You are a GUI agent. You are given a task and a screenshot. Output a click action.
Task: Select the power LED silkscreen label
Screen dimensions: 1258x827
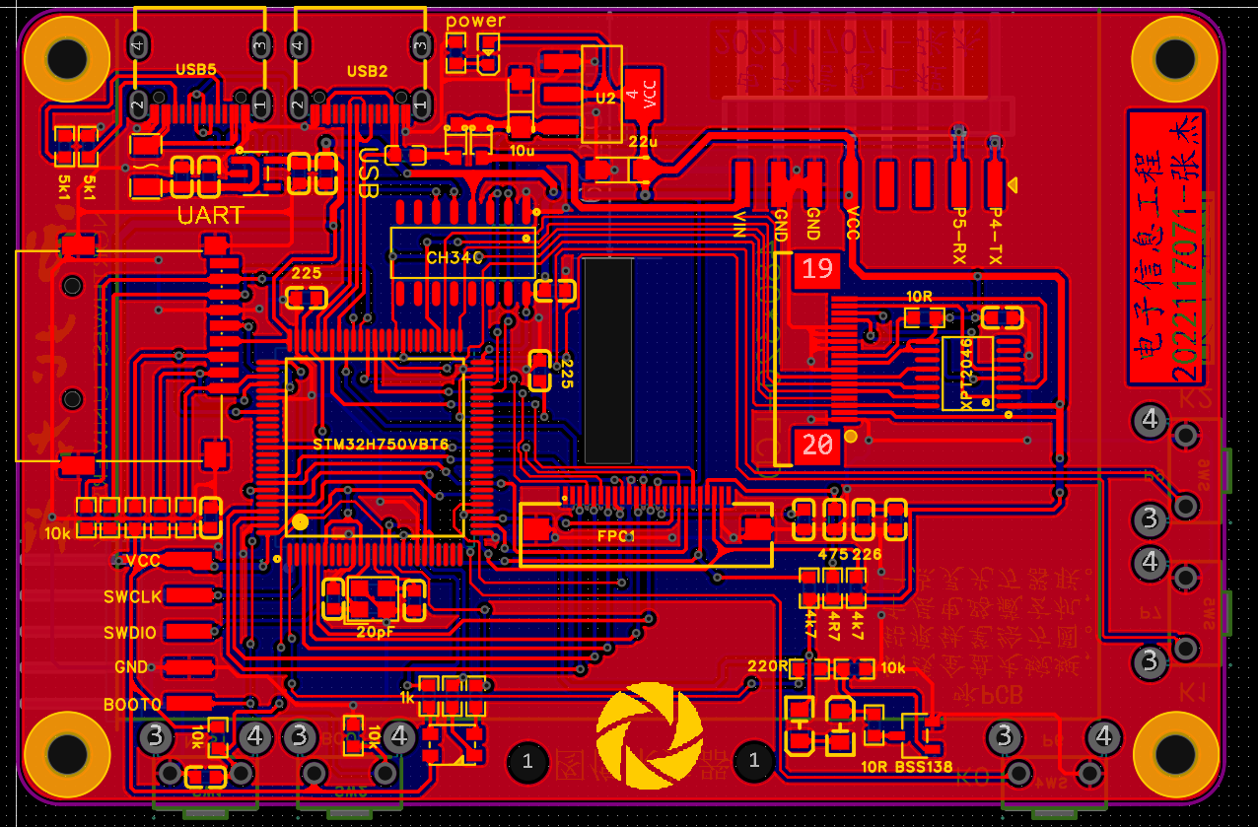[475, 21]
